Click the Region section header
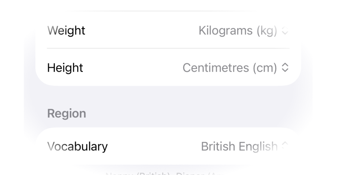The height and width of the screenshot is (175, 337). (x=66, y=113)
